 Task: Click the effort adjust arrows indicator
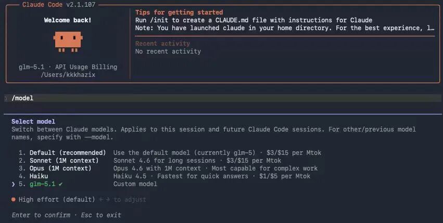105,200
